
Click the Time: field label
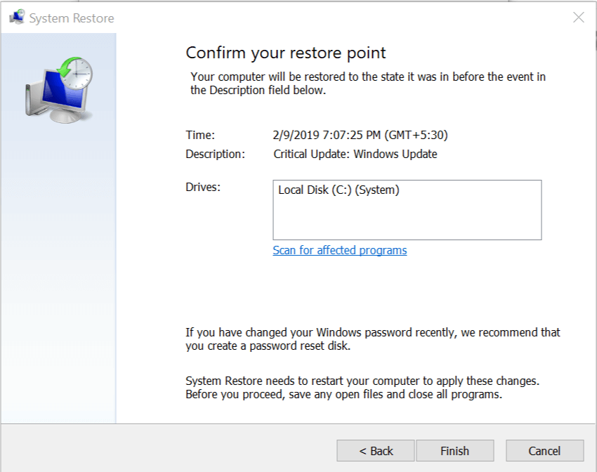point(200,135)
